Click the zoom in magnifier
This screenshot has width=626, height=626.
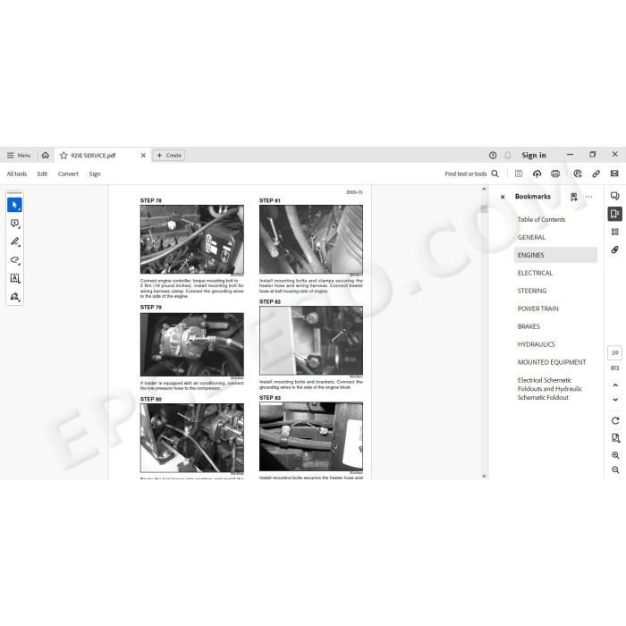coord(615,455)
